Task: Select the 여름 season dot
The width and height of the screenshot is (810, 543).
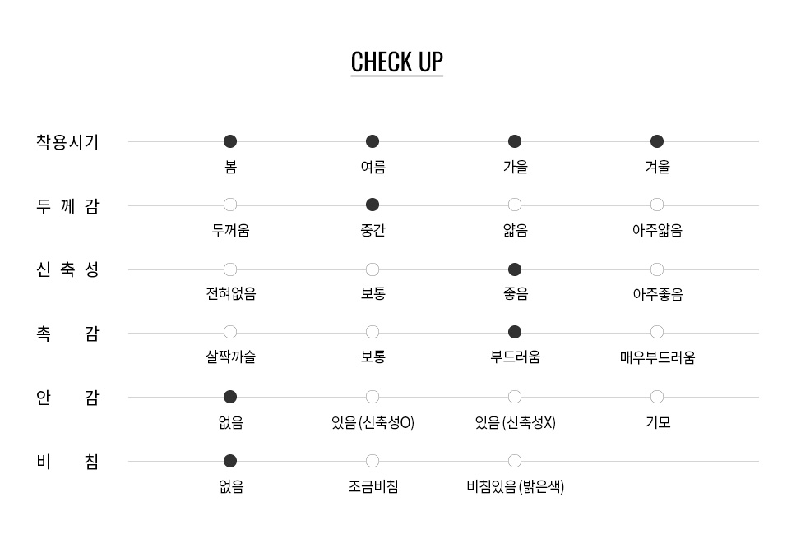Action: click(373, 141)
